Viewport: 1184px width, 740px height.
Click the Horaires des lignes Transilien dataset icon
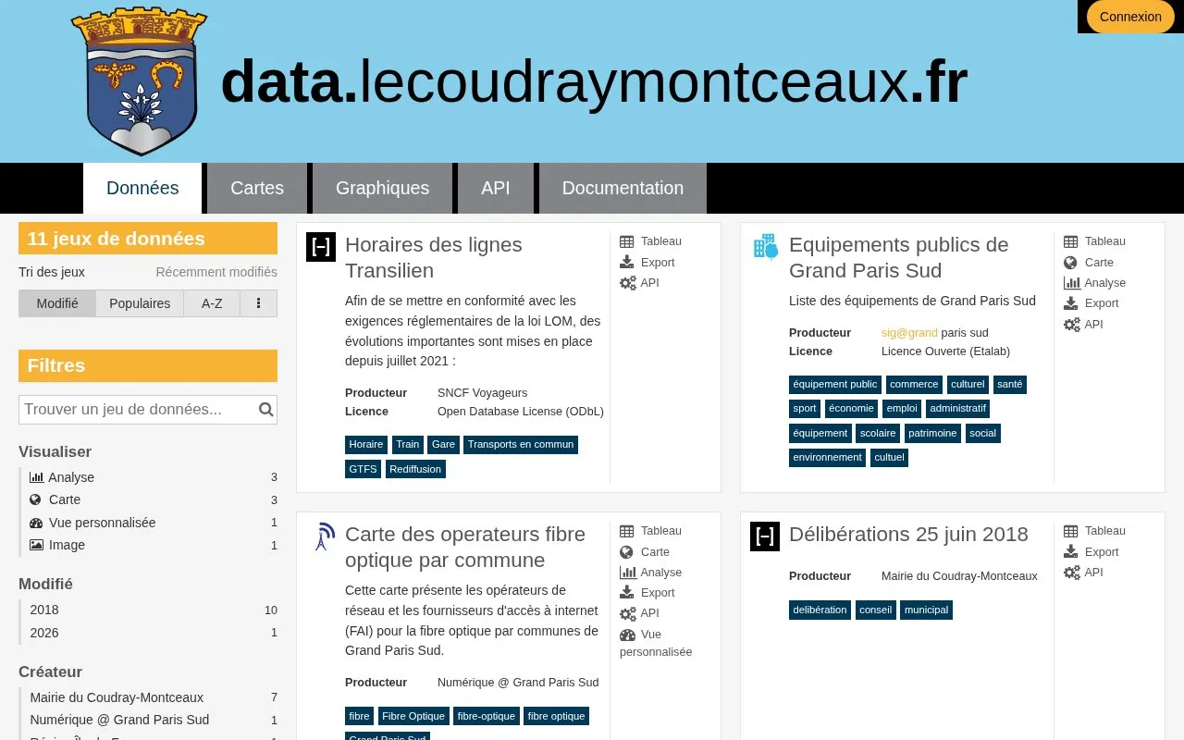pyautogui.click(x=321, y=246)
